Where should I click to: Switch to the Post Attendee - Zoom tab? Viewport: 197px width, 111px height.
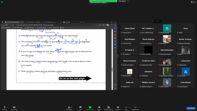53,22
